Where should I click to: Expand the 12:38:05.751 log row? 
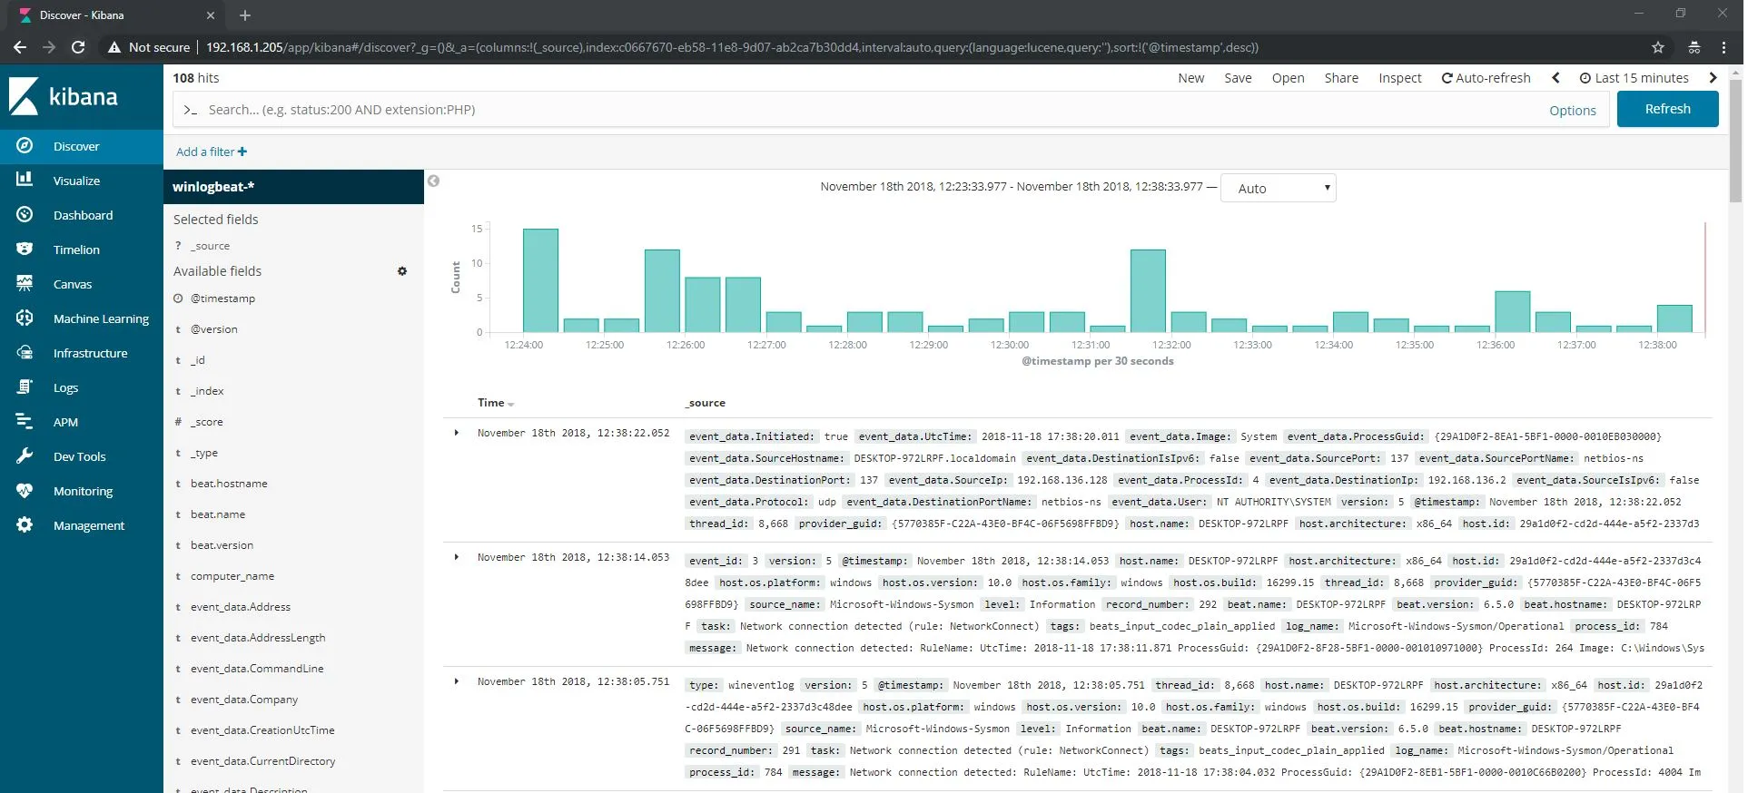pyautogui.click(x=456, y=681)
